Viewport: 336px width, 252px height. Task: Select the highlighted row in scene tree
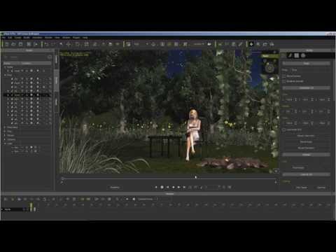pyautogui.click(x=27, y=95)
